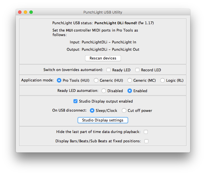The width and height of the screenshot is (206, 175).
Task: Select Pro Tools (HUI) application mode
Action: pos(59,80)
